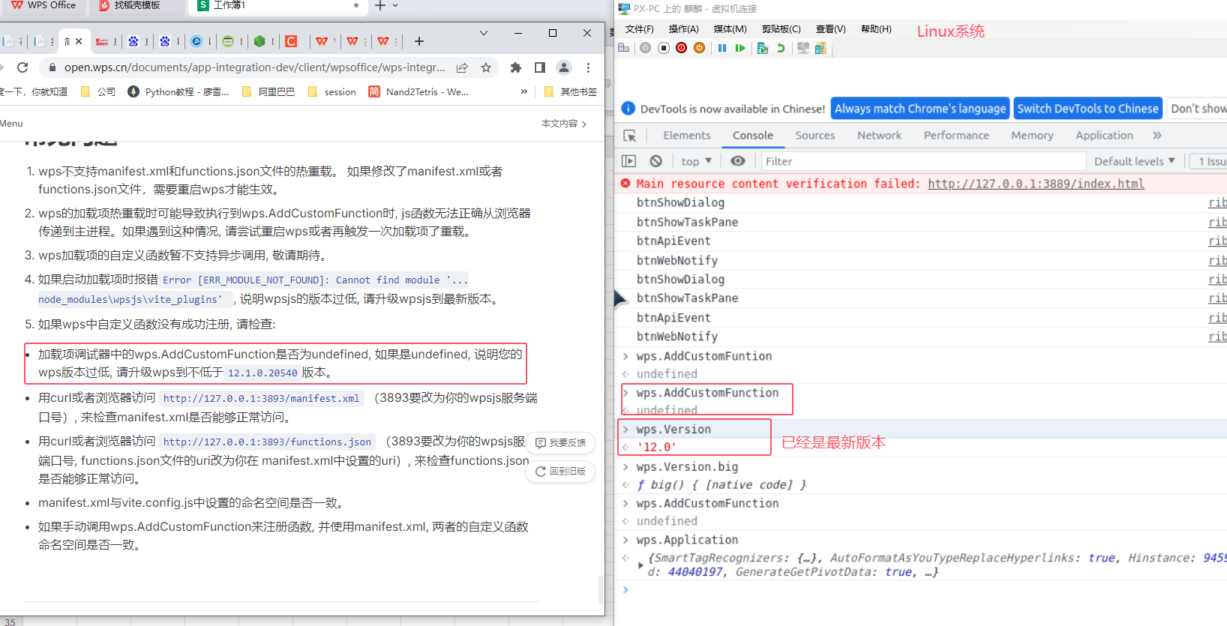Show more DevTools tabs
The image size is (1227, 626).
tap(1157, 136)
